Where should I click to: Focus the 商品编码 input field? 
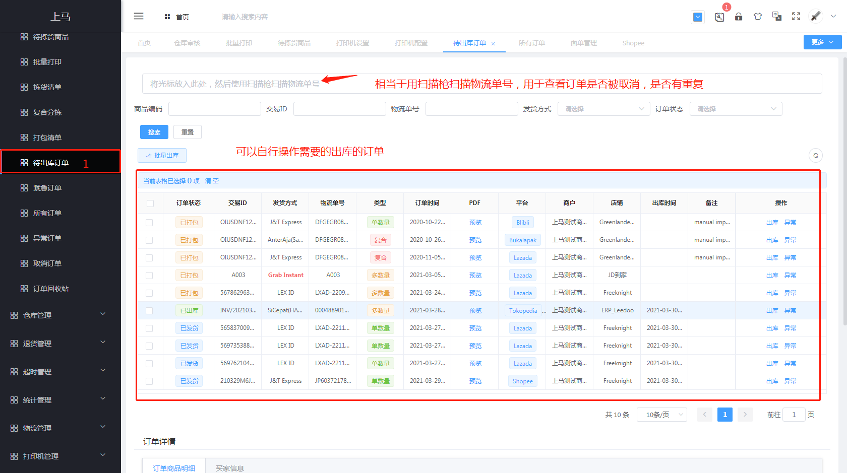(215, 109)
